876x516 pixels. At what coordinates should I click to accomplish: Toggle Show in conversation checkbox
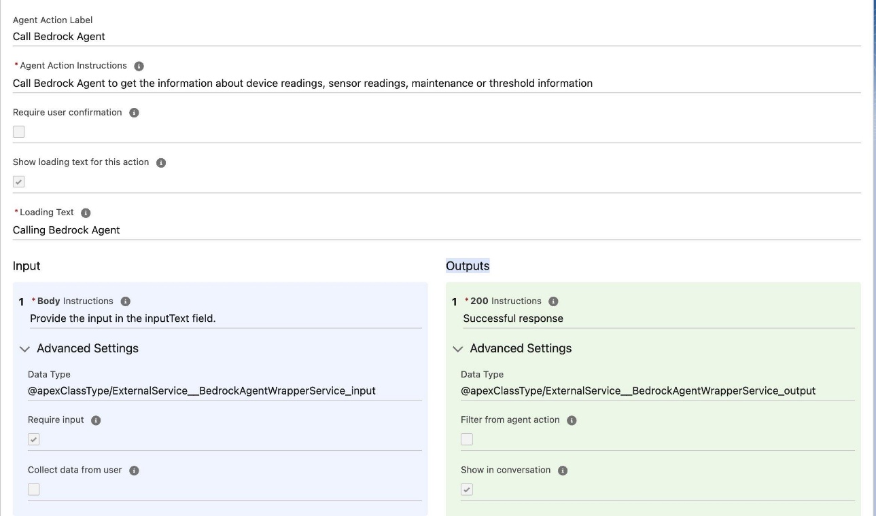coord(467,490)
